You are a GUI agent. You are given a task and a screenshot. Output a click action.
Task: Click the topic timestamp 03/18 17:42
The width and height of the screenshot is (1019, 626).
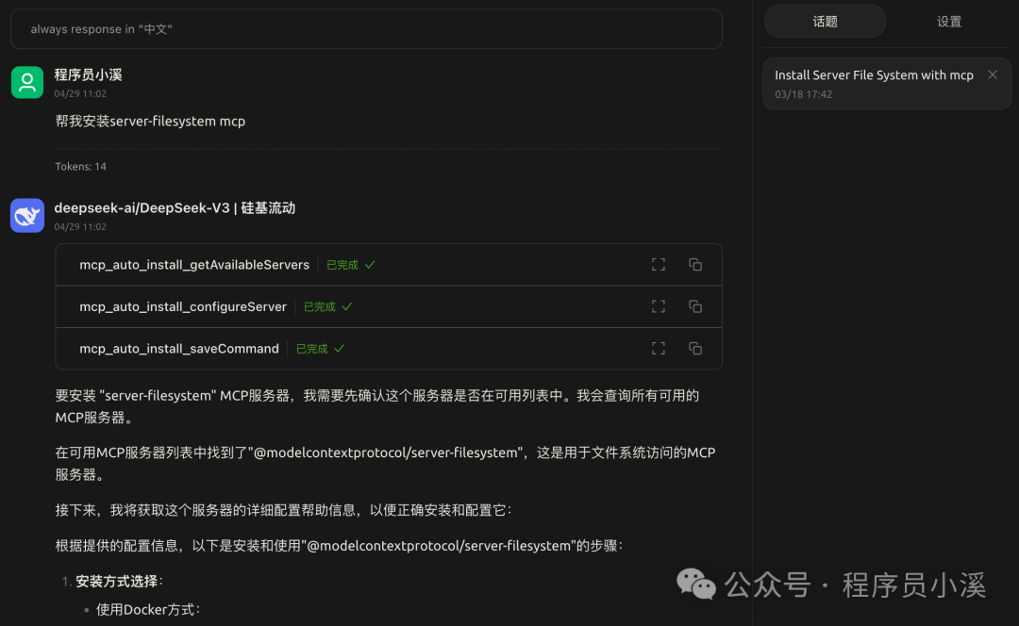803,94
